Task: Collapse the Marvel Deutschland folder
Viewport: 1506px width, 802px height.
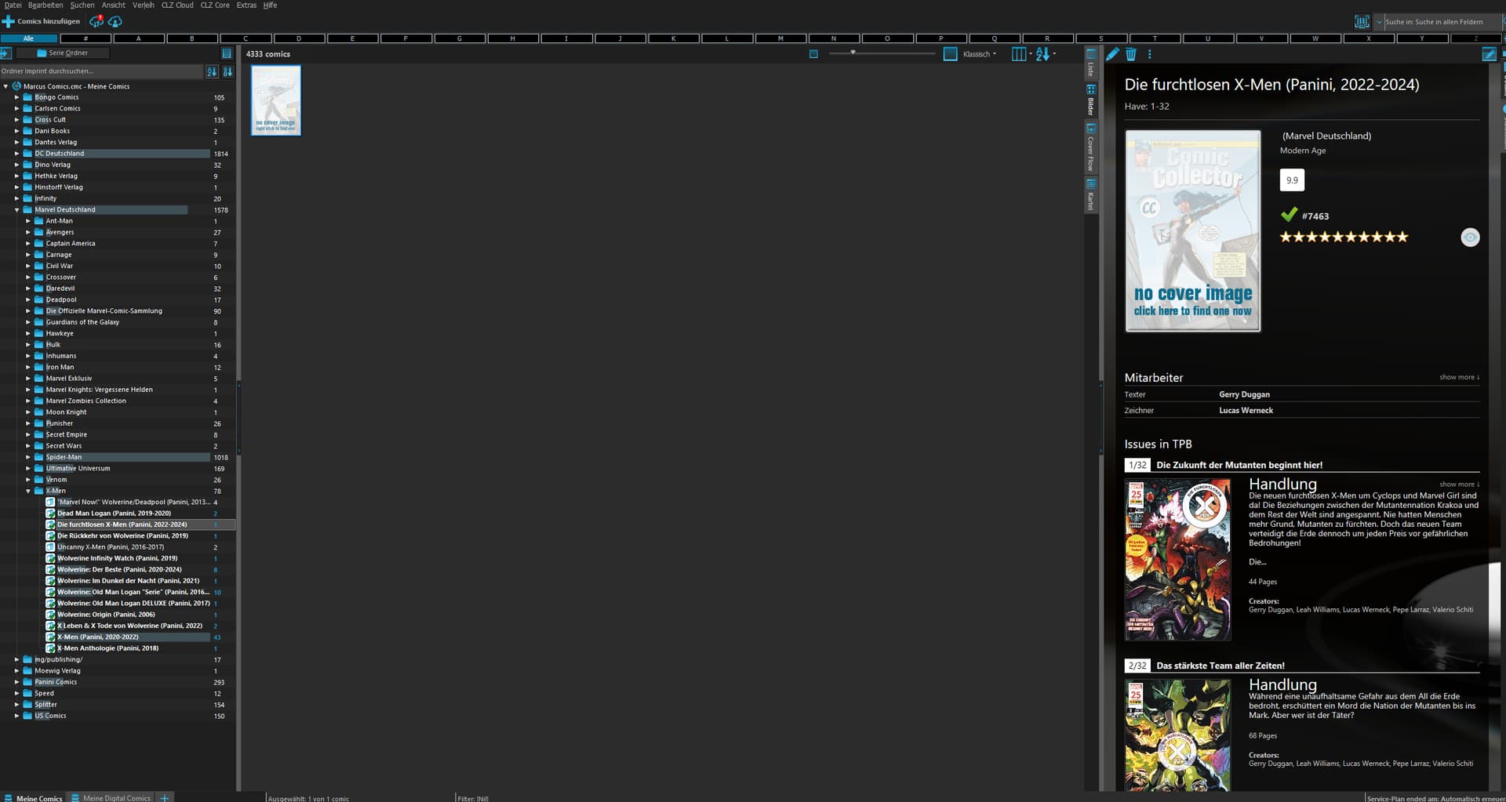Action: point(16,210)
